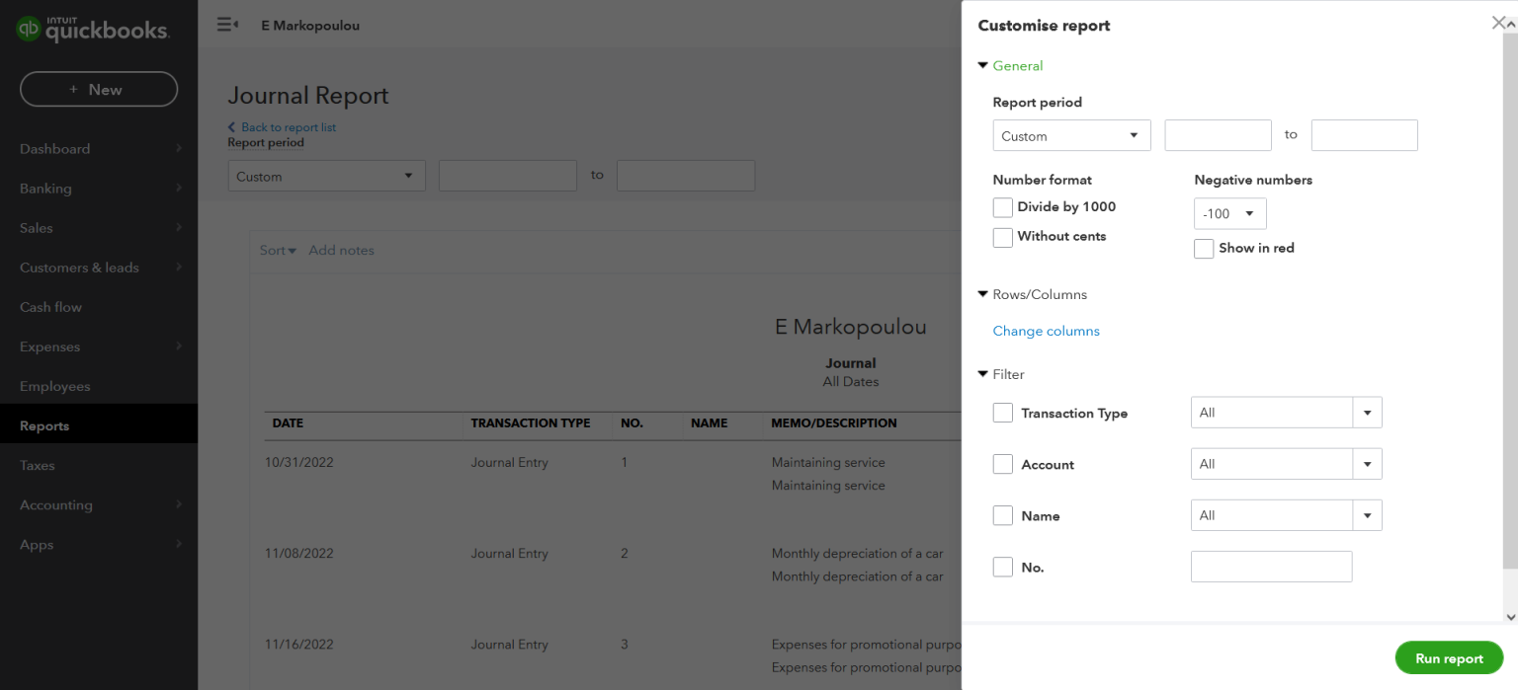Collapse the General section
The height and width of the screenshot is (690, 1518).
coord(983,65)
